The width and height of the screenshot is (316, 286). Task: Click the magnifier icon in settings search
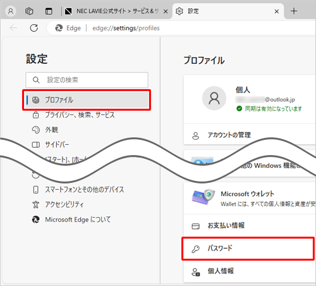coord(36,80)
